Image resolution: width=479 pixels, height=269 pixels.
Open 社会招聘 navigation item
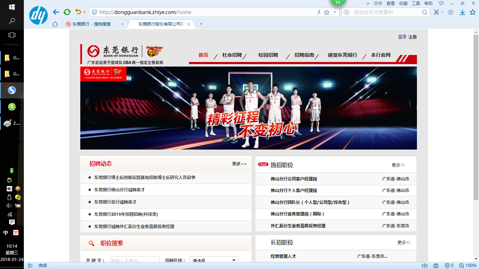click(x=232, y=55)
